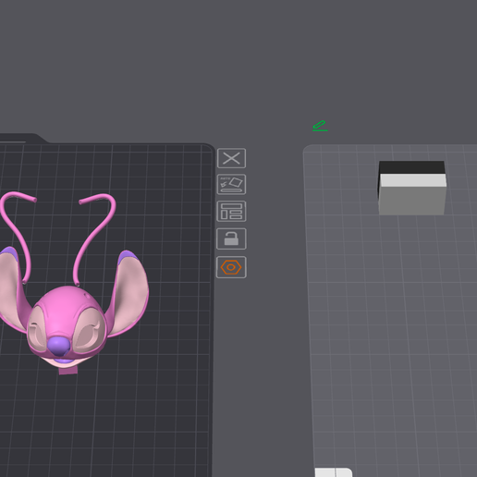This screenshot has height=477, width=477.
Task: Open plate settings via orange hexagon icon
Action: [231, 267]
